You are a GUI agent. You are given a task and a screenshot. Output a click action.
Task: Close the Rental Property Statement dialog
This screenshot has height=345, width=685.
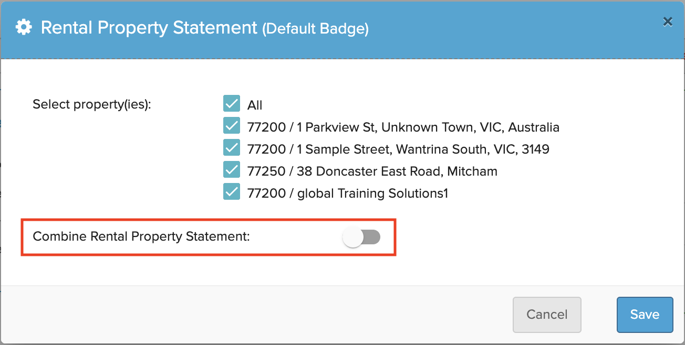[667, 21]
